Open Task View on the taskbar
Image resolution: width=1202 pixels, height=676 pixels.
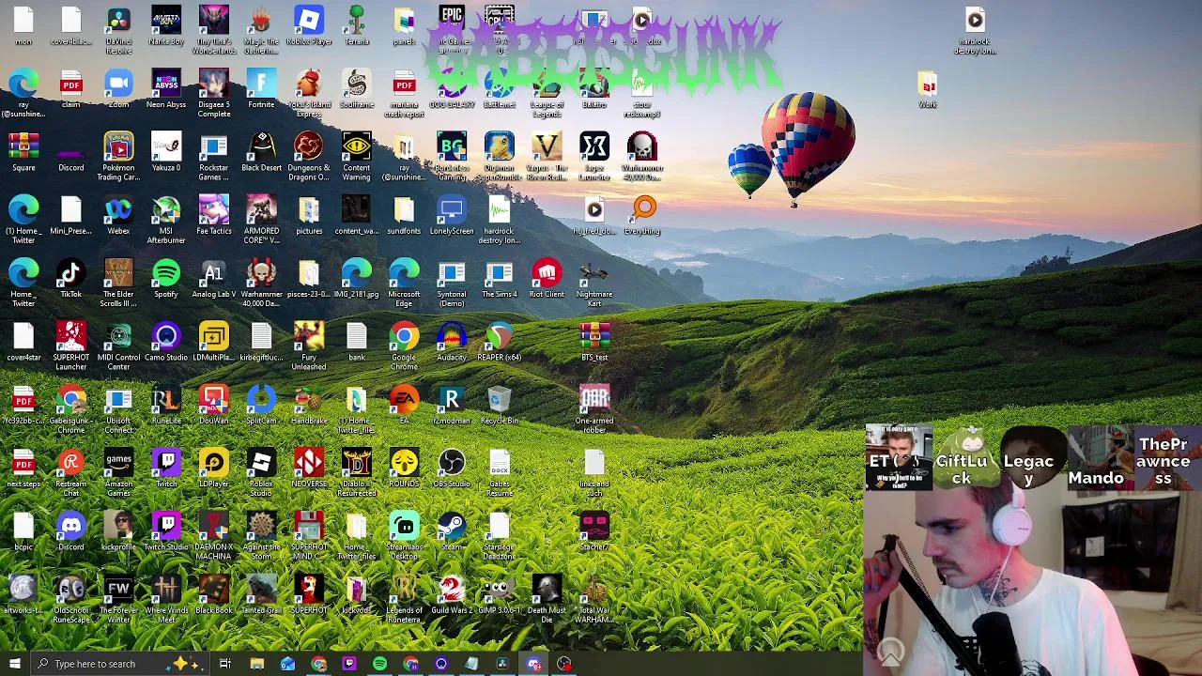coord(225,664)
